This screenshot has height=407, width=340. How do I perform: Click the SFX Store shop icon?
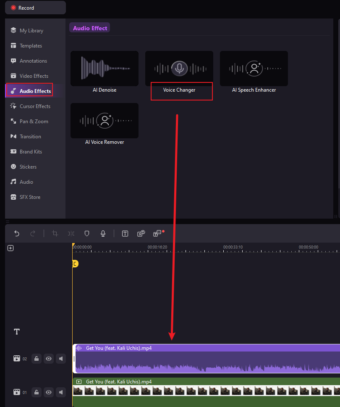[x=13, y=197]
